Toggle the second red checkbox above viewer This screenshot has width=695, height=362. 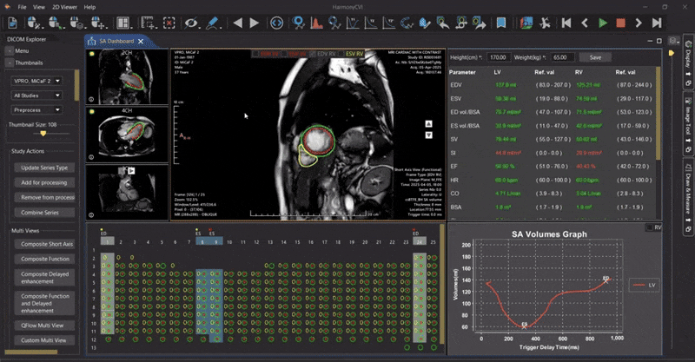click(x=284, y=54)
